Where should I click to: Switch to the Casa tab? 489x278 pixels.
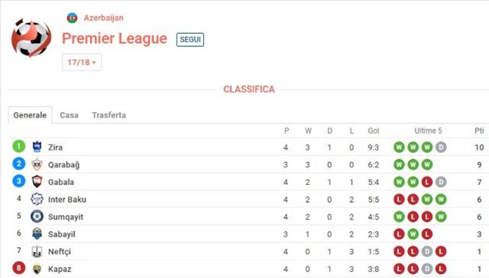click(x=69, y=115)
